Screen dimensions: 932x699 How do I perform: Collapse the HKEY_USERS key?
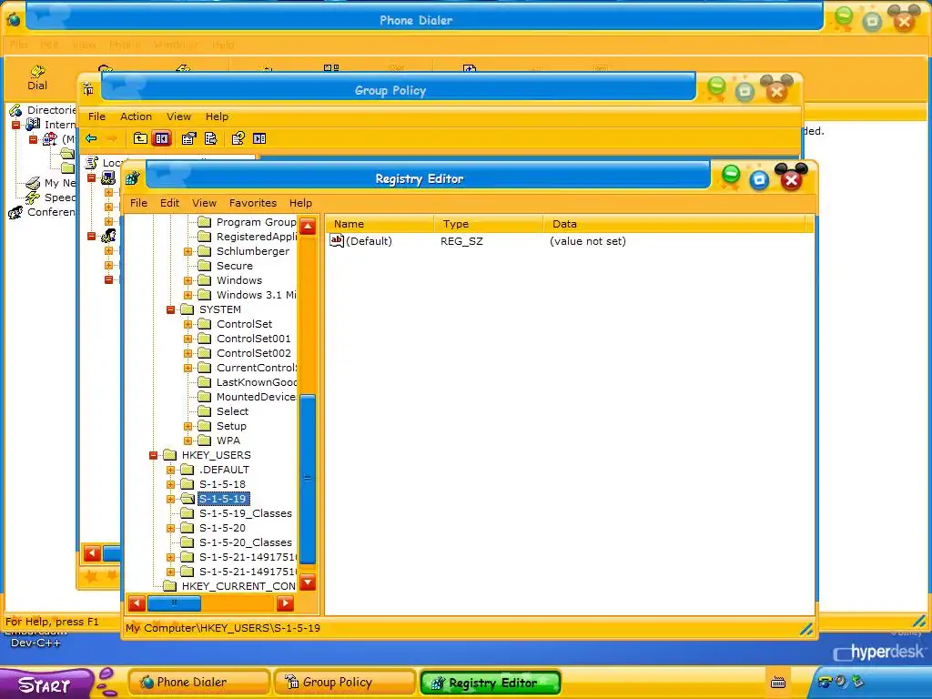click(x=153, y=455)
